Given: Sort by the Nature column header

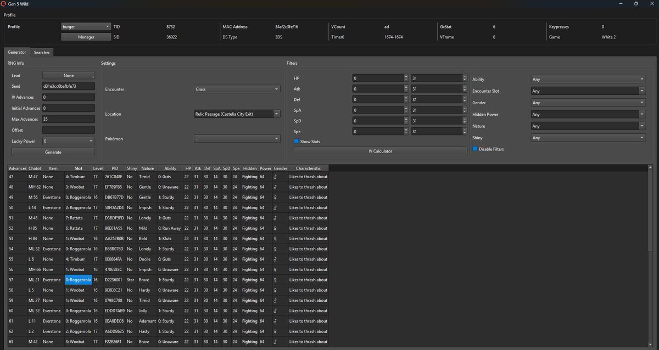Looking at the screenshot, I should click(148, 168).
